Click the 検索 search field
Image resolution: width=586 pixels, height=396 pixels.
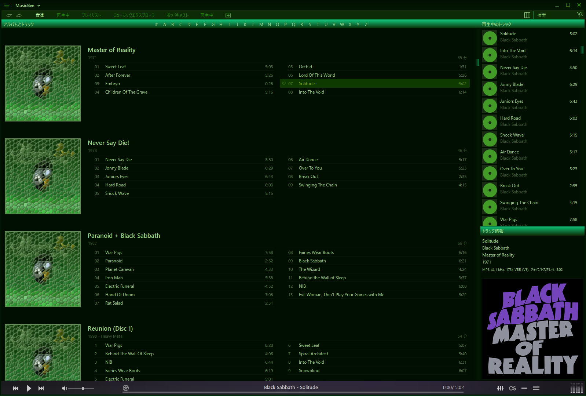pyautogui.click(x=554, y=15)
